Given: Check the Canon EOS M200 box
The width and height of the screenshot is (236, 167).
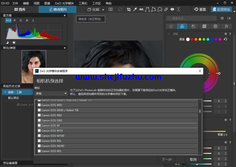Looking at the screenshot, I should (39, 146).
